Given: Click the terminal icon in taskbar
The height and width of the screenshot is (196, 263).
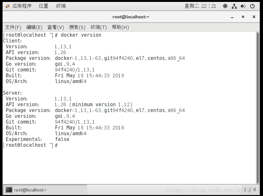Looking at the screenshot, I should click(9, 190).
